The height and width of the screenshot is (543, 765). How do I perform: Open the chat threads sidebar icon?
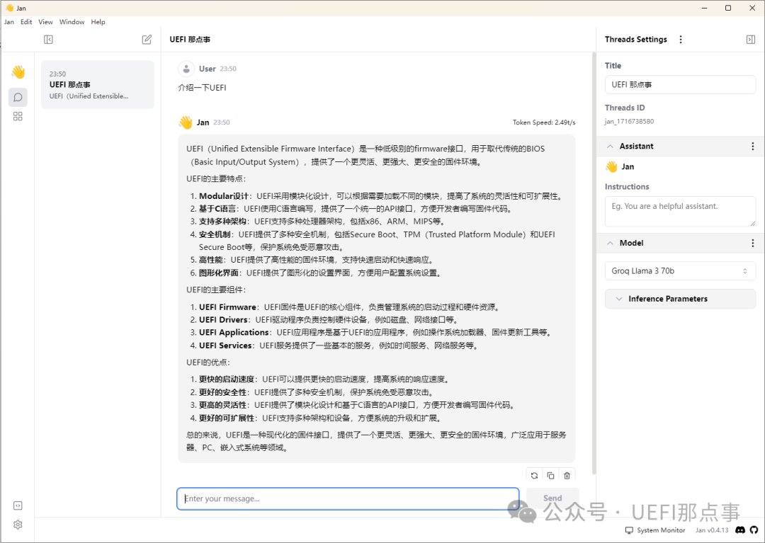coord(18,97)
